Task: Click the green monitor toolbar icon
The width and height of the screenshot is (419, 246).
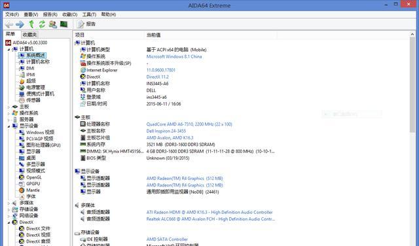Action: 64,24
